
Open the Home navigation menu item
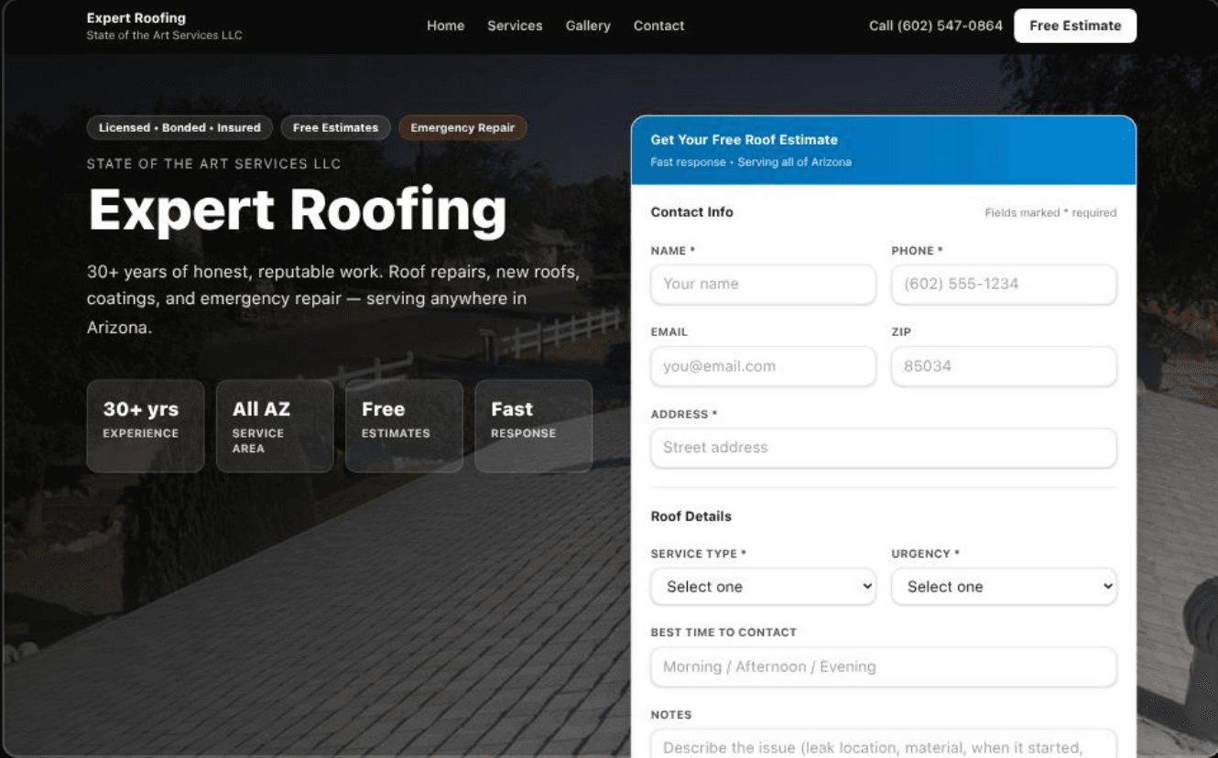tap(445, 26)
